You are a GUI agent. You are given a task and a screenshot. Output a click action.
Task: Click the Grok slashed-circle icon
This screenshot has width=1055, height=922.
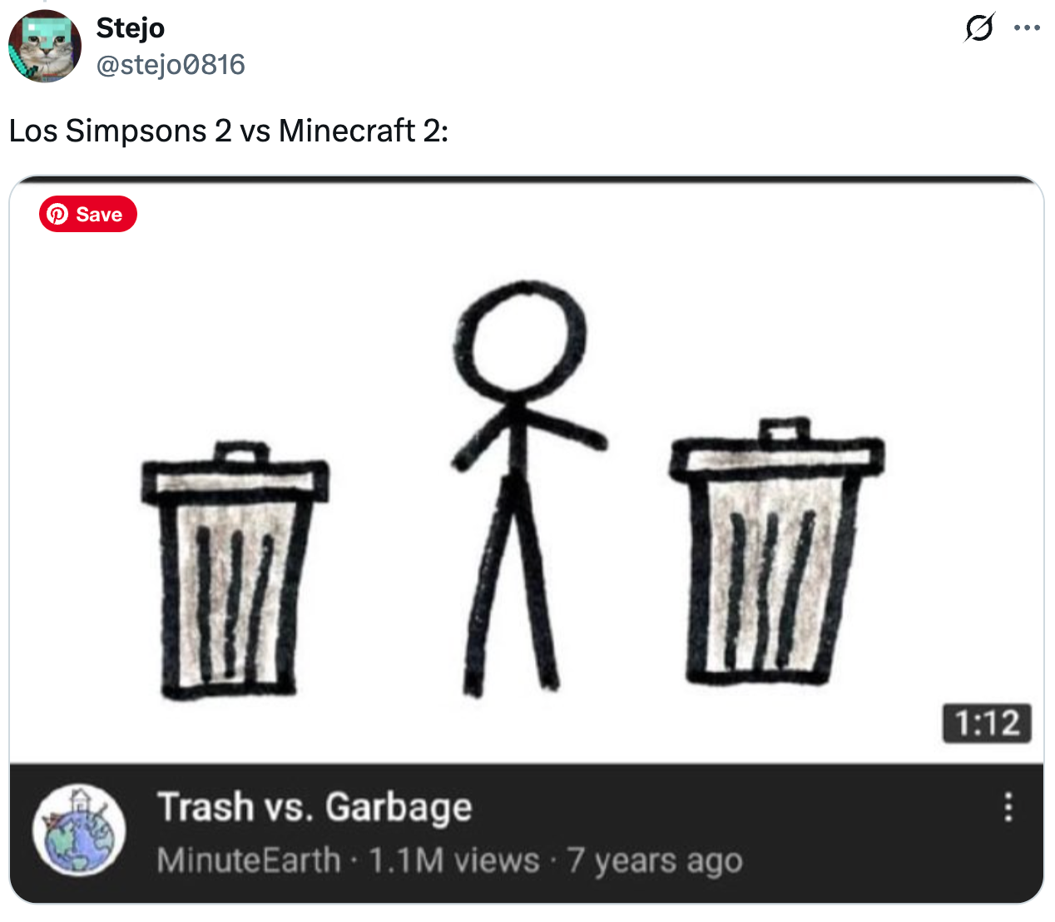point(979,28)
